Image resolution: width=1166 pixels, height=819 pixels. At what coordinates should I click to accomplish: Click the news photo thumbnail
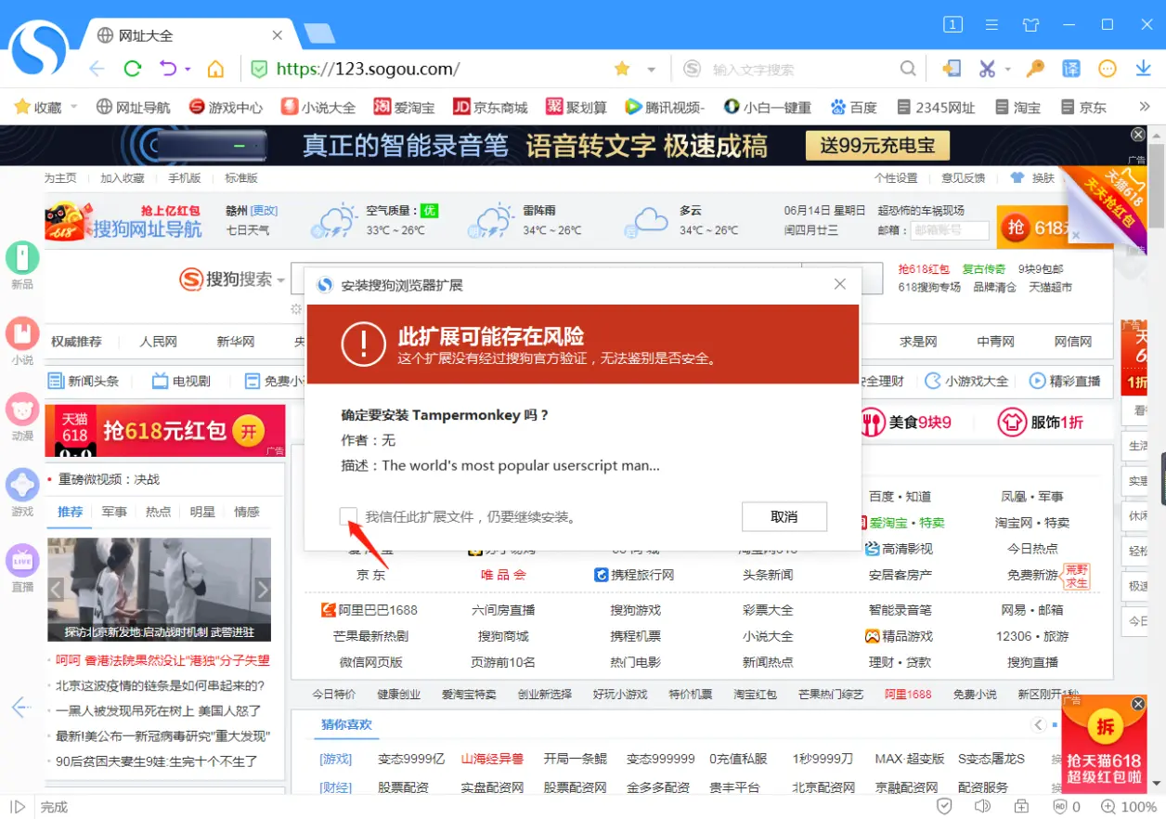(x=159, y=589)
